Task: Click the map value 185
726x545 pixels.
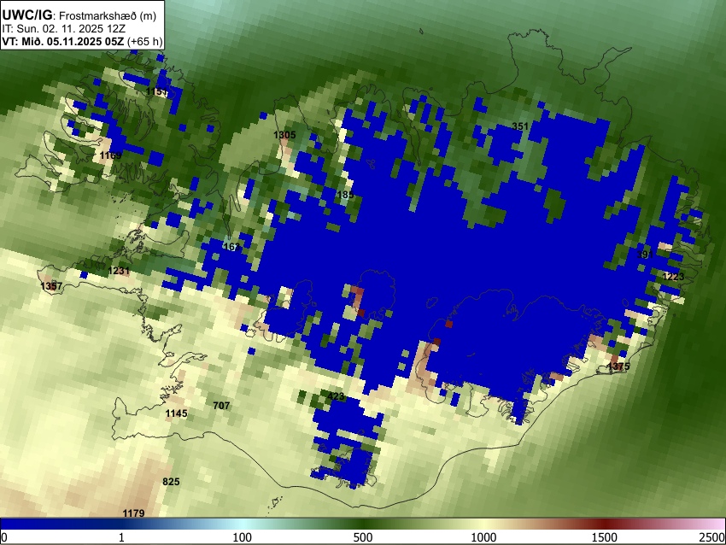Action: (345, 195)
